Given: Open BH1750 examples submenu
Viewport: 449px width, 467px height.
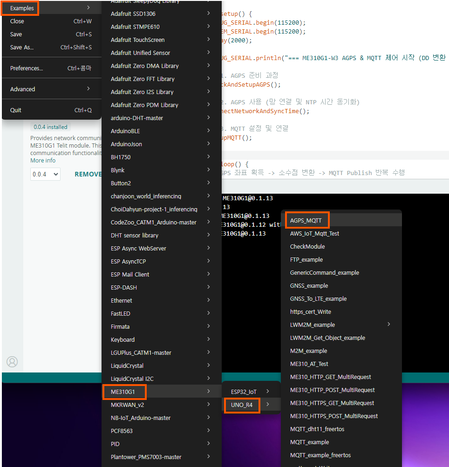Looking at the screenshot, I should pyautogui.click(x=162, y=157).
